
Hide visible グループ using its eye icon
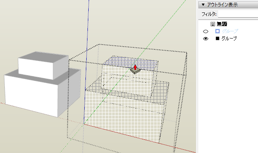(206, 39)
